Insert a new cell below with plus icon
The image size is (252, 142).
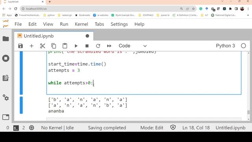(31, 46)
